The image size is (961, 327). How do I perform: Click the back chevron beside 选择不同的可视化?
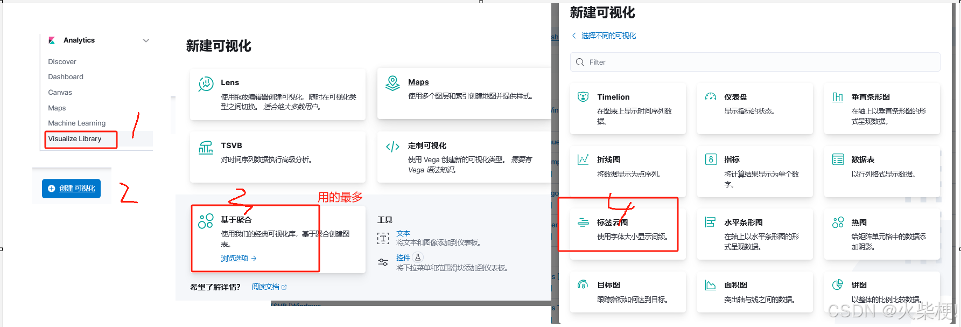(574, 36)
